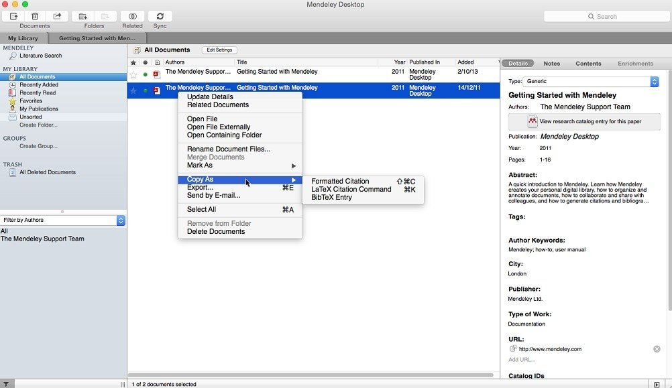Click the open-link icon beside the URL
672x388 pixels.
coord(512,348)
